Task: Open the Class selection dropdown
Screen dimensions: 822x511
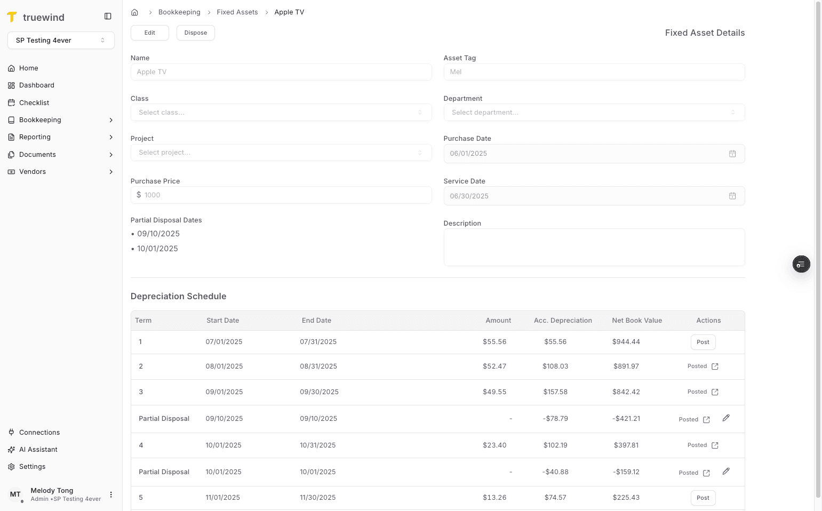Action: (281, 112)
